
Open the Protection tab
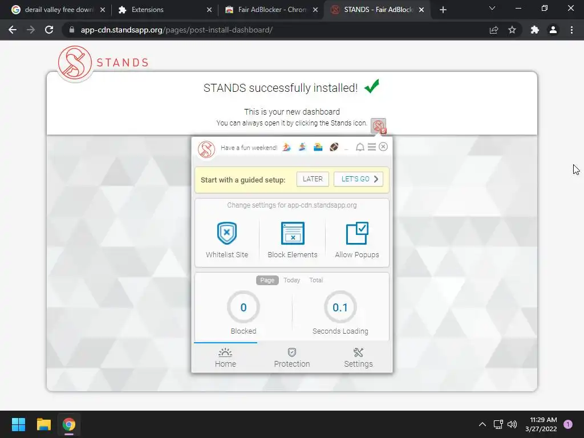(292, 358)
